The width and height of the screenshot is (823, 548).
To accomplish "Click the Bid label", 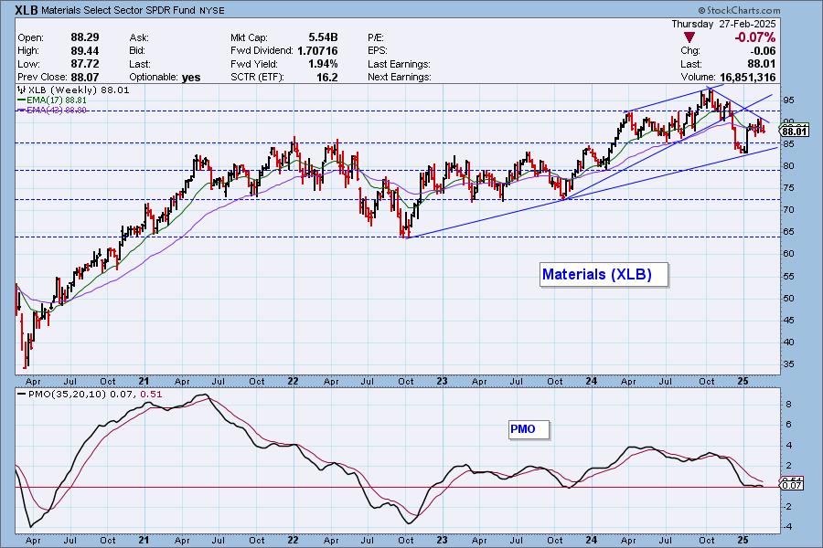I will click(x=138, y=51).
